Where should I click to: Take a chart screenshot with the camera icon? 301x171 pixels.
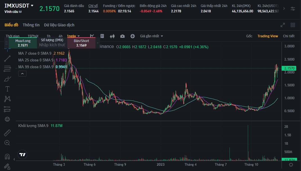click(x=122, y=36)
